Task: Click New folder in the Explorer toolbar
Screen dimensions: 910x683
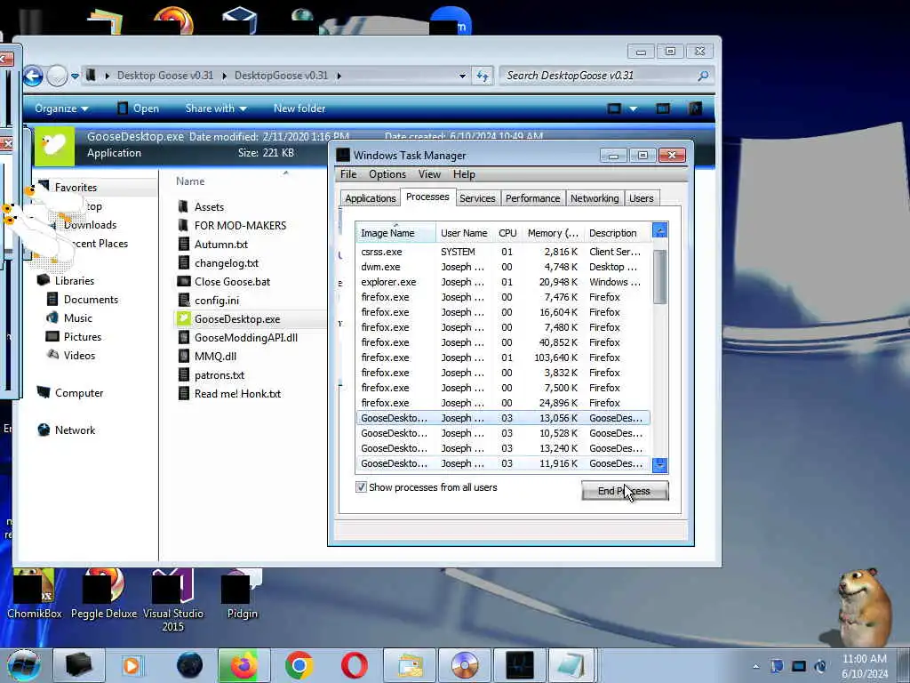Action: [x=299, y=108]
